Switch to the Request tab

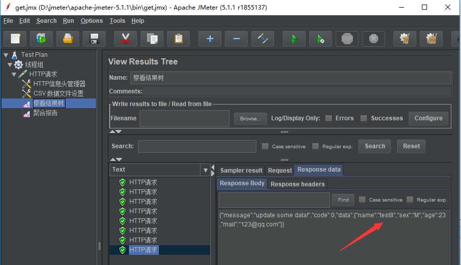280,170
